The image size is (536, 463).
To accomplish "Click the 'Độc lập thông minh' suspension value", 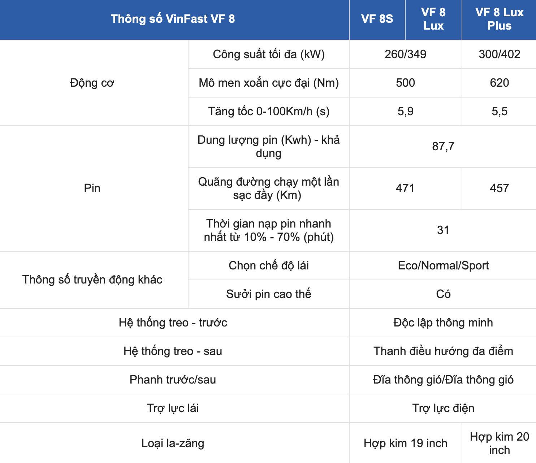I will (x=443, y=323).
